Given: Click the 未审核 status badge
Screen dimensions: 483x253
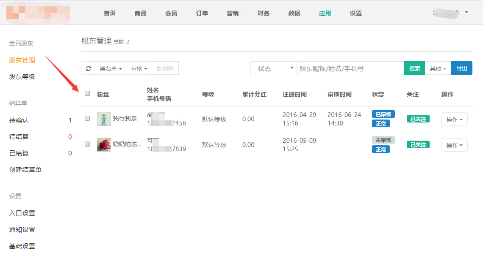Looking at the screenshot, I should [383, 140].
